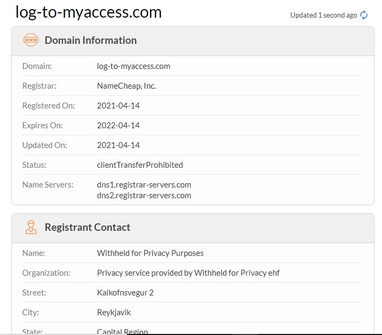Click the Organization privacy service value
The width and height of the screenshot is (382, 335).
(x=188, y=273)
